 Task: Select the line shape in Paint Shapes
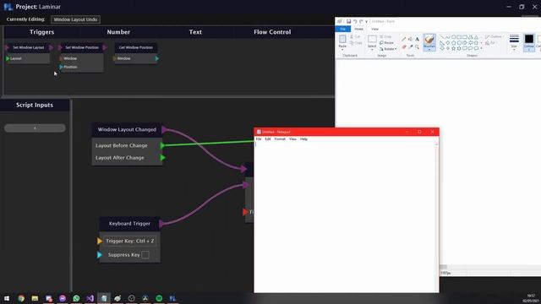pyautogui.click(x=442, y=37)
